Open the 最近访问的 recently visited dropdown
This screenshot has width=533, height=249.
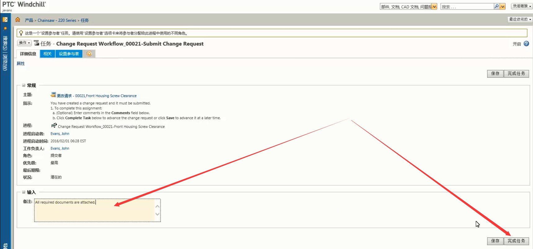click(520, 19)
